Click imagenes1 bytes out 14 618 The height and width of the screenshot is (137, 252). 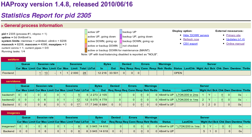coord(103,126)
